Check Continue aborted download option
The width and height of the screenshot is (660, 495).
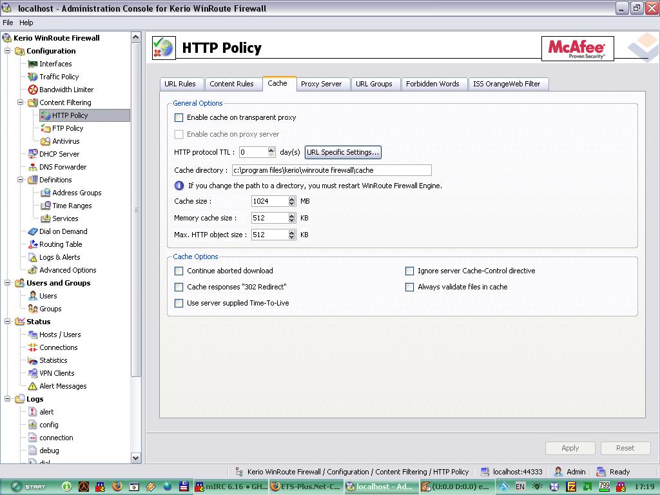click(179, 271)
